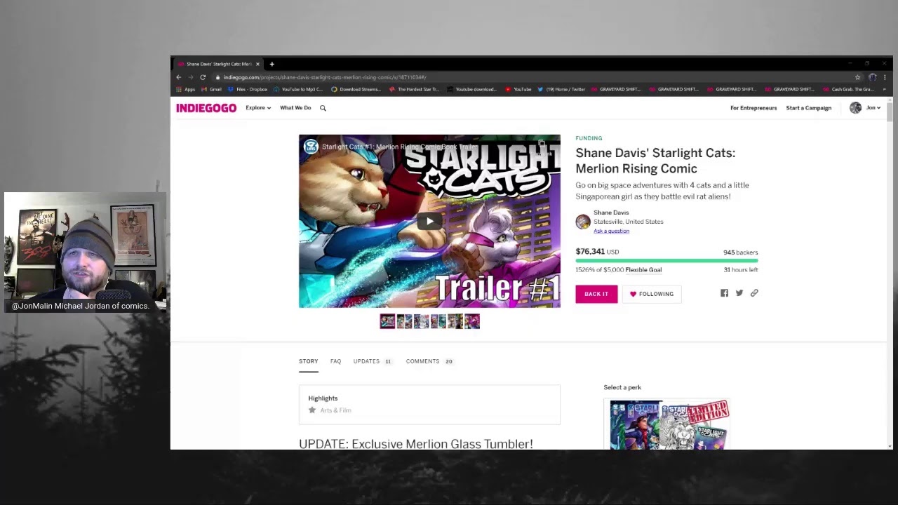898x505 pixels.
Task: Click the browser reload icon
Action: [203, 77]
